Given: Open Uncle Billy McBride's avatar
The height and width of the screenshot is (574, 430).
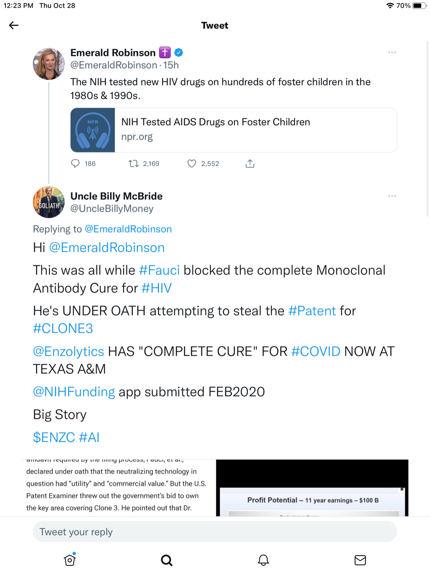Looking at the screenshot, I should click(x=48, y=202).
